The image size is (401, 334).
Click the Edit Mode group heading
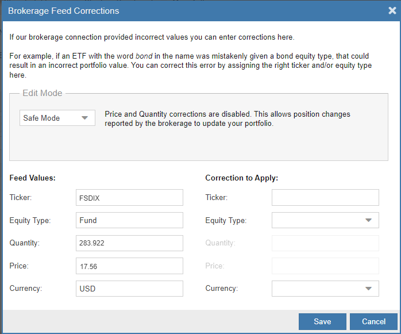[42, 93]
